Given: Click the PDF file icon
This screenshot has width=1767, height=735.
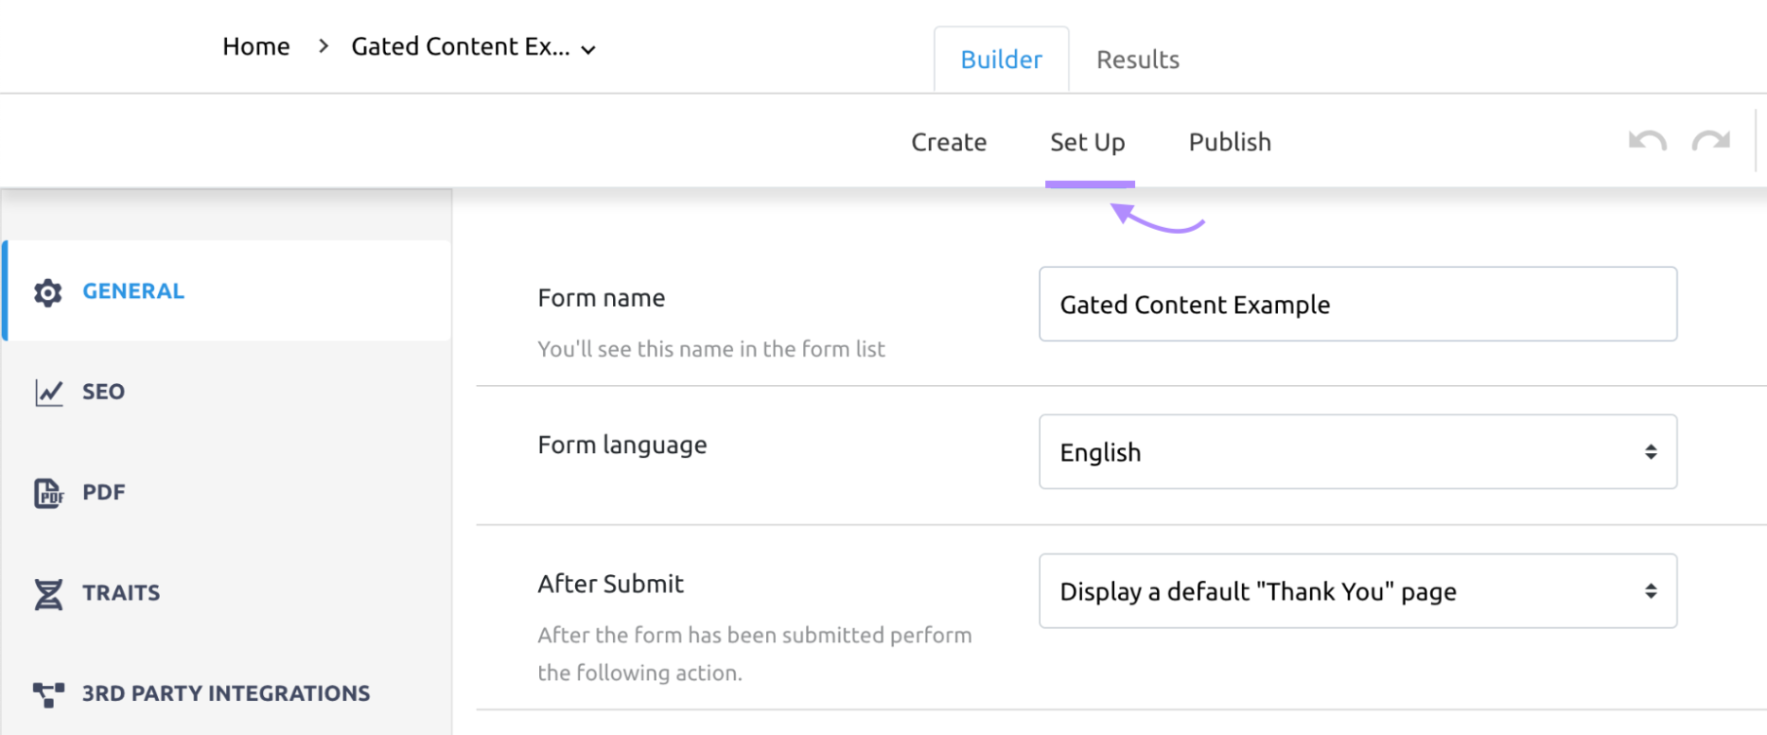Looking at the screenshot, I should coord(48,493).
